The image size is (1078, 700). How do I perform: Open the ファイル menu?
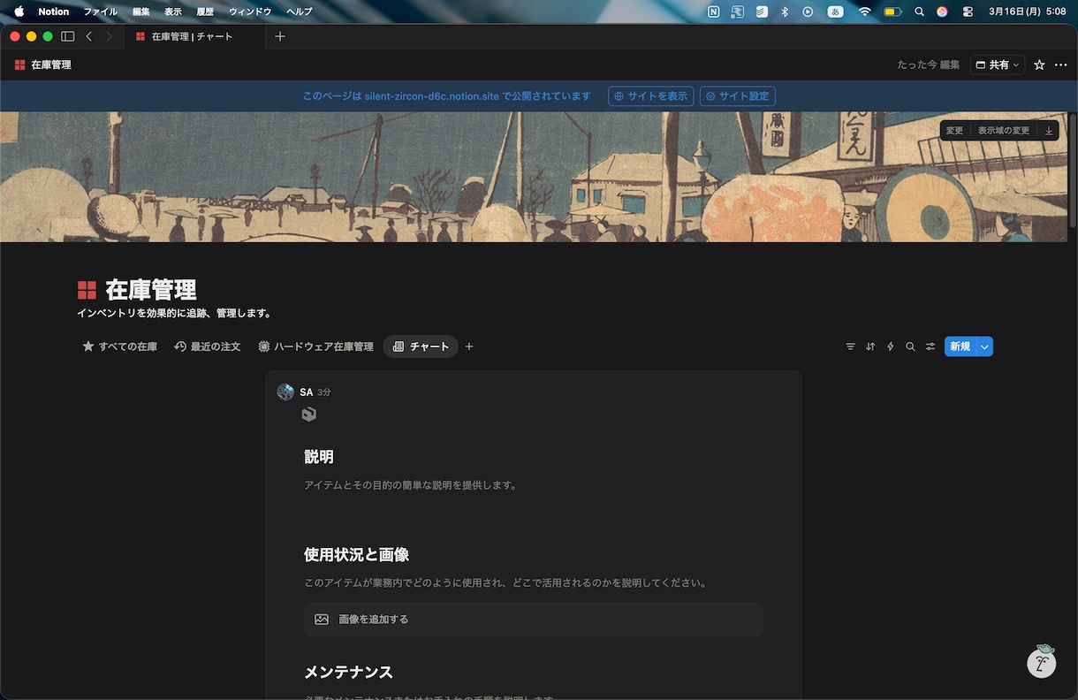pos(100,11)
